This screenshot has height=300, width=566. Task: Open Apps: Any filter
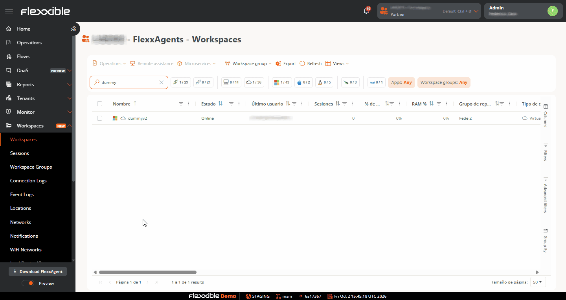401,82
